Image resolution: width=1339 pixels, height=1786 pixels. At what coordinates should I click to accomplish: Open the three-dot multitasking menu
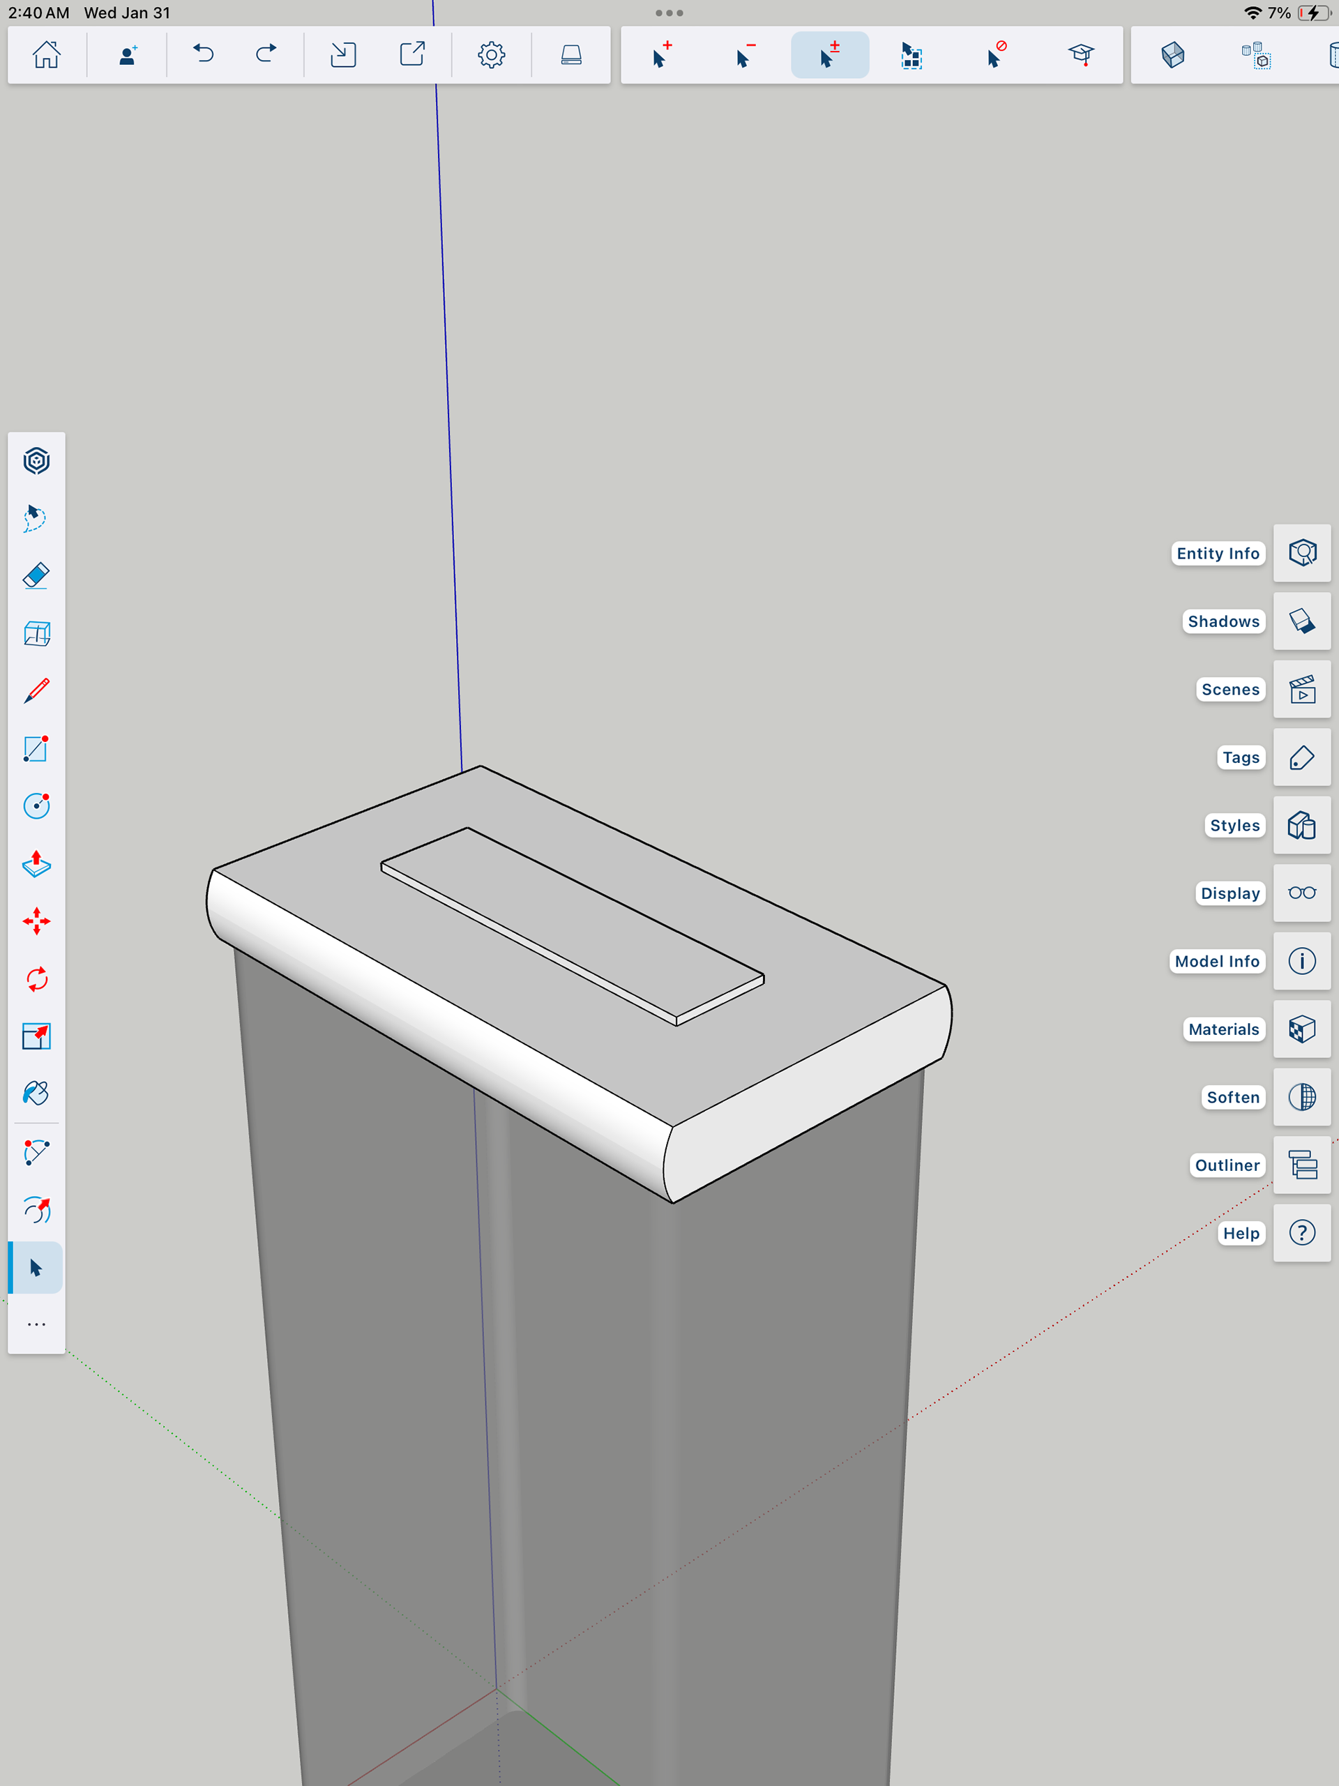tap(669, 13)
